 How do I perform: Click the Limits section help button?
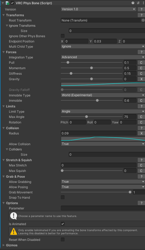(x=141, y=106)
